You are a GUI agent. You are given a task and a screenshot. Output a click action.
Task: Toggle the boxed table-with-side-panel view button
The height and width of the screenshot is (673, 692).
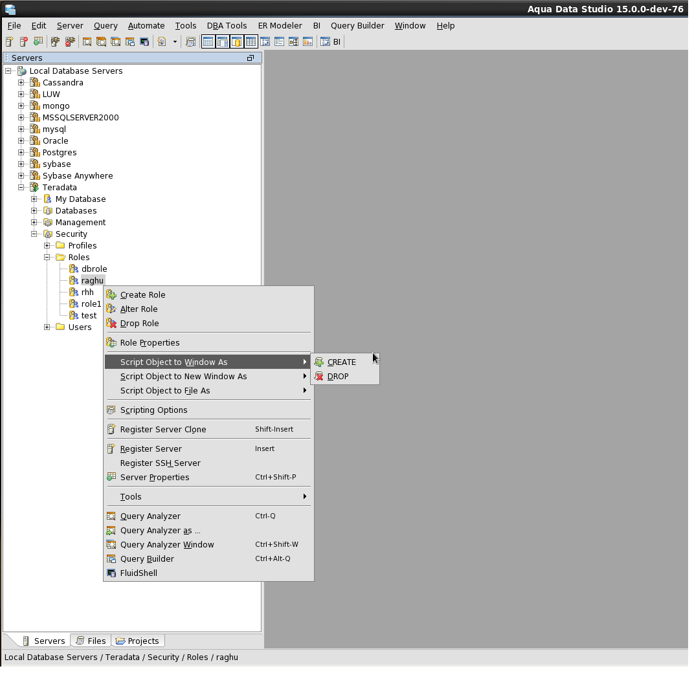pyautogui.click(x=223, y=42)
